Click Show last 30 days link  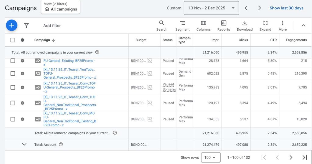pyautogui.click(x=286, y=8)
